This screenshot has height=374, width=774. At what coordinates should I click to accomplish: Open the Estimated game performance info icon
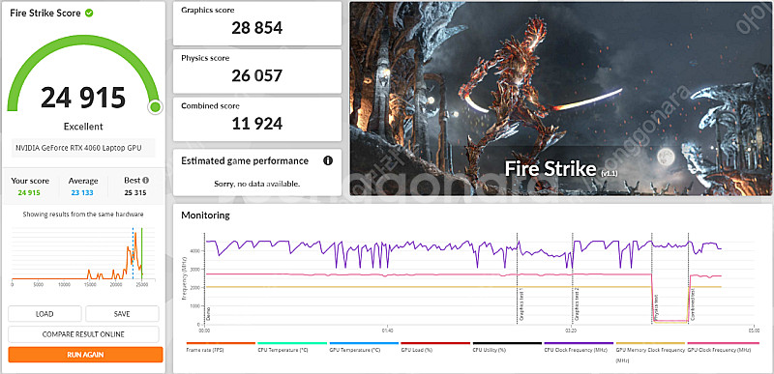(x=328, y=160)
